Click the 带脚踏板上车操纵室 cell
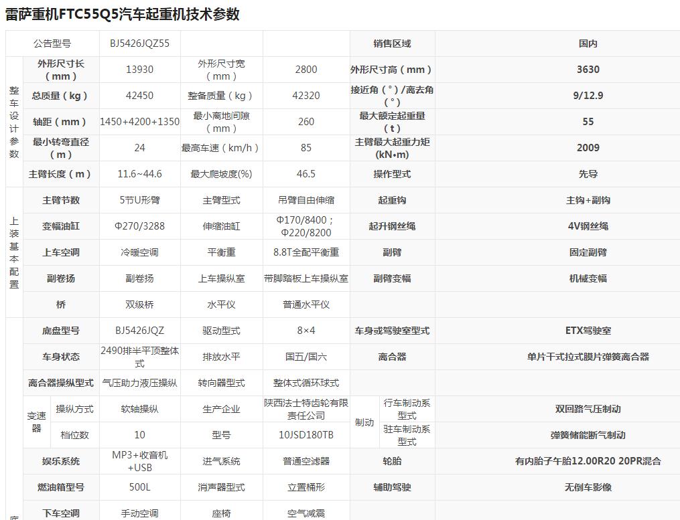The width and height of the screenshot is (680, 520). tap(306, 278)
